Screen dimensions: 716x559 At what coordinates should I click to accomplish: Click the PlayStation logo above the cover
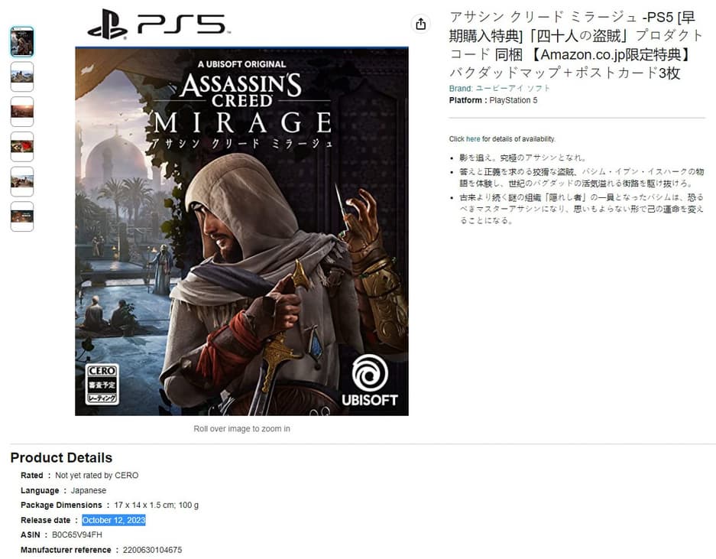(107, 24)
